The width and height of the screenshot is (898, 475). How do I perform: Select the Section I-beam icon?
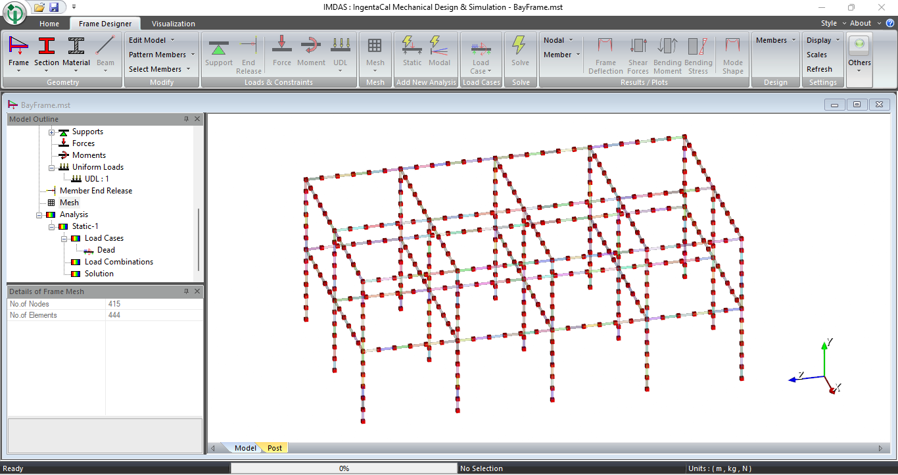47,47
